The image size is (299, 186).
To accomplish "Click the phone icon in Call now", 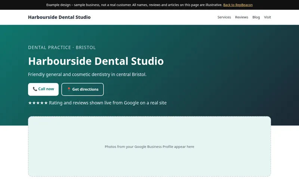I will pos(35,89).
